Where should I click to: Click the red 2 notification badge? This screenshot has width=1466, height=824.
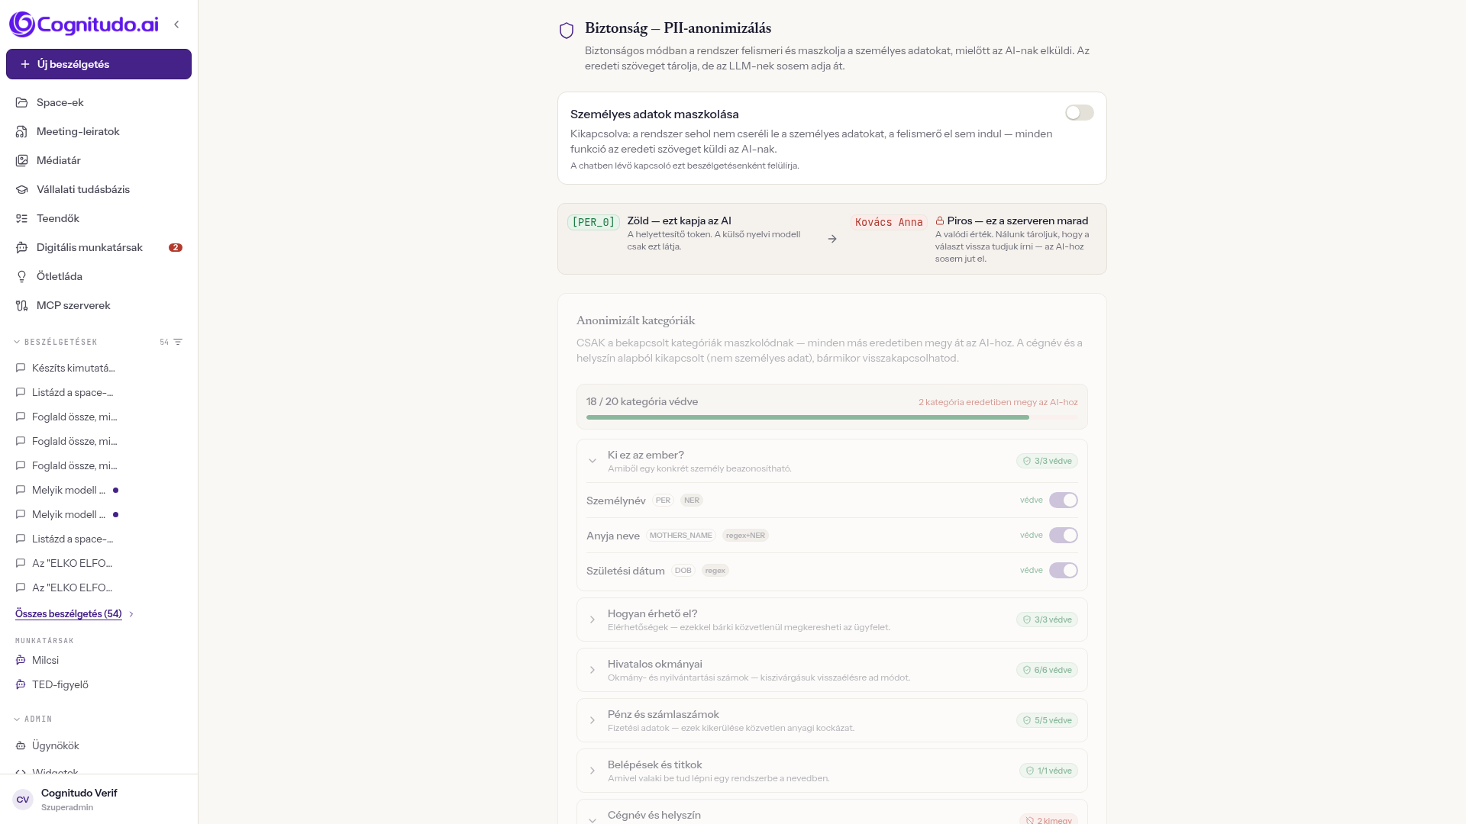point(176,247)
